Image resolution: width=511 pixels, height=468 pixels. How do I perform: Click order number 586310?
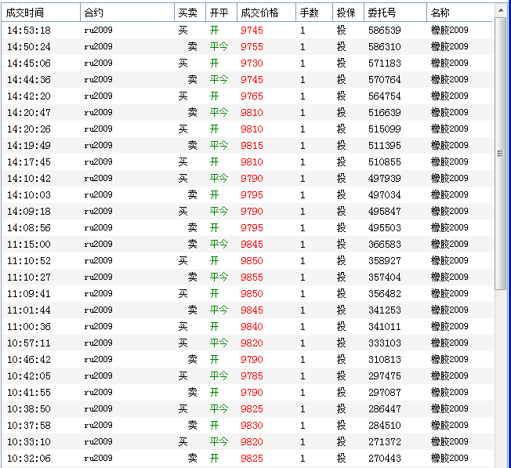pyautogui.click(x=385, y=46)
